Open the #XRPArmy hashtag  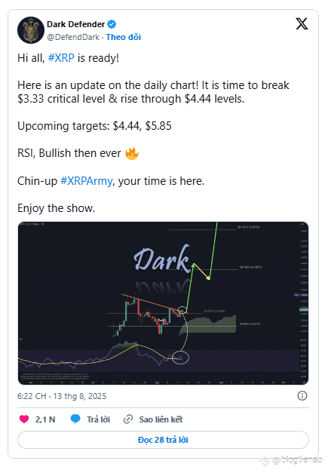pos(87,181)
